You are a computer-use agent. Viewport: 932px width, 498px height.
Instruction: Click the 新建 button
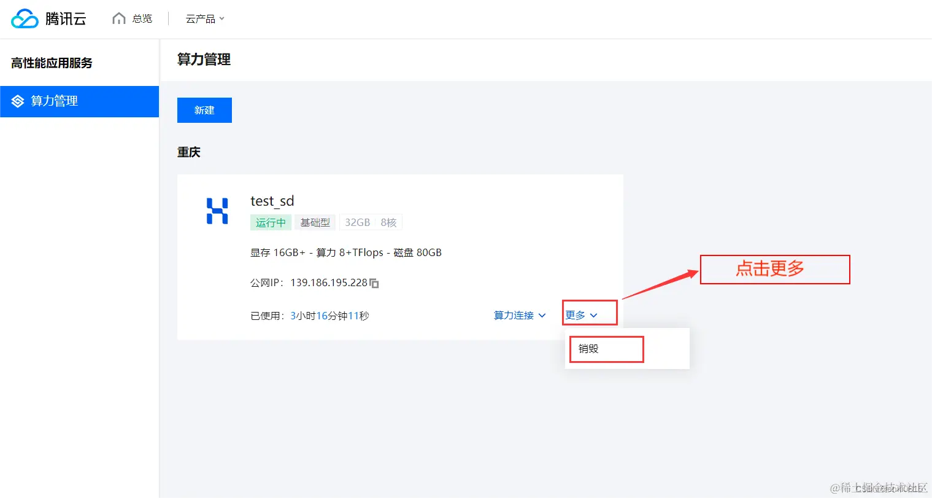[204, 110]
